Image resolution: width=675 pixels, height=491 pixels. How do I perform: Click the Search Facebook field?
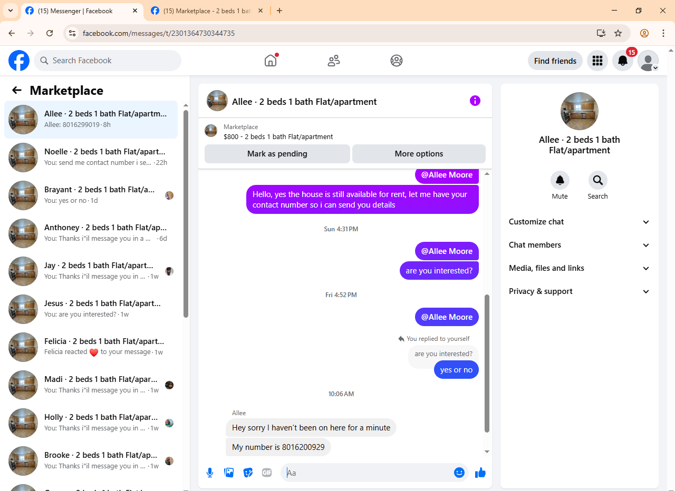tap(108, 61)
